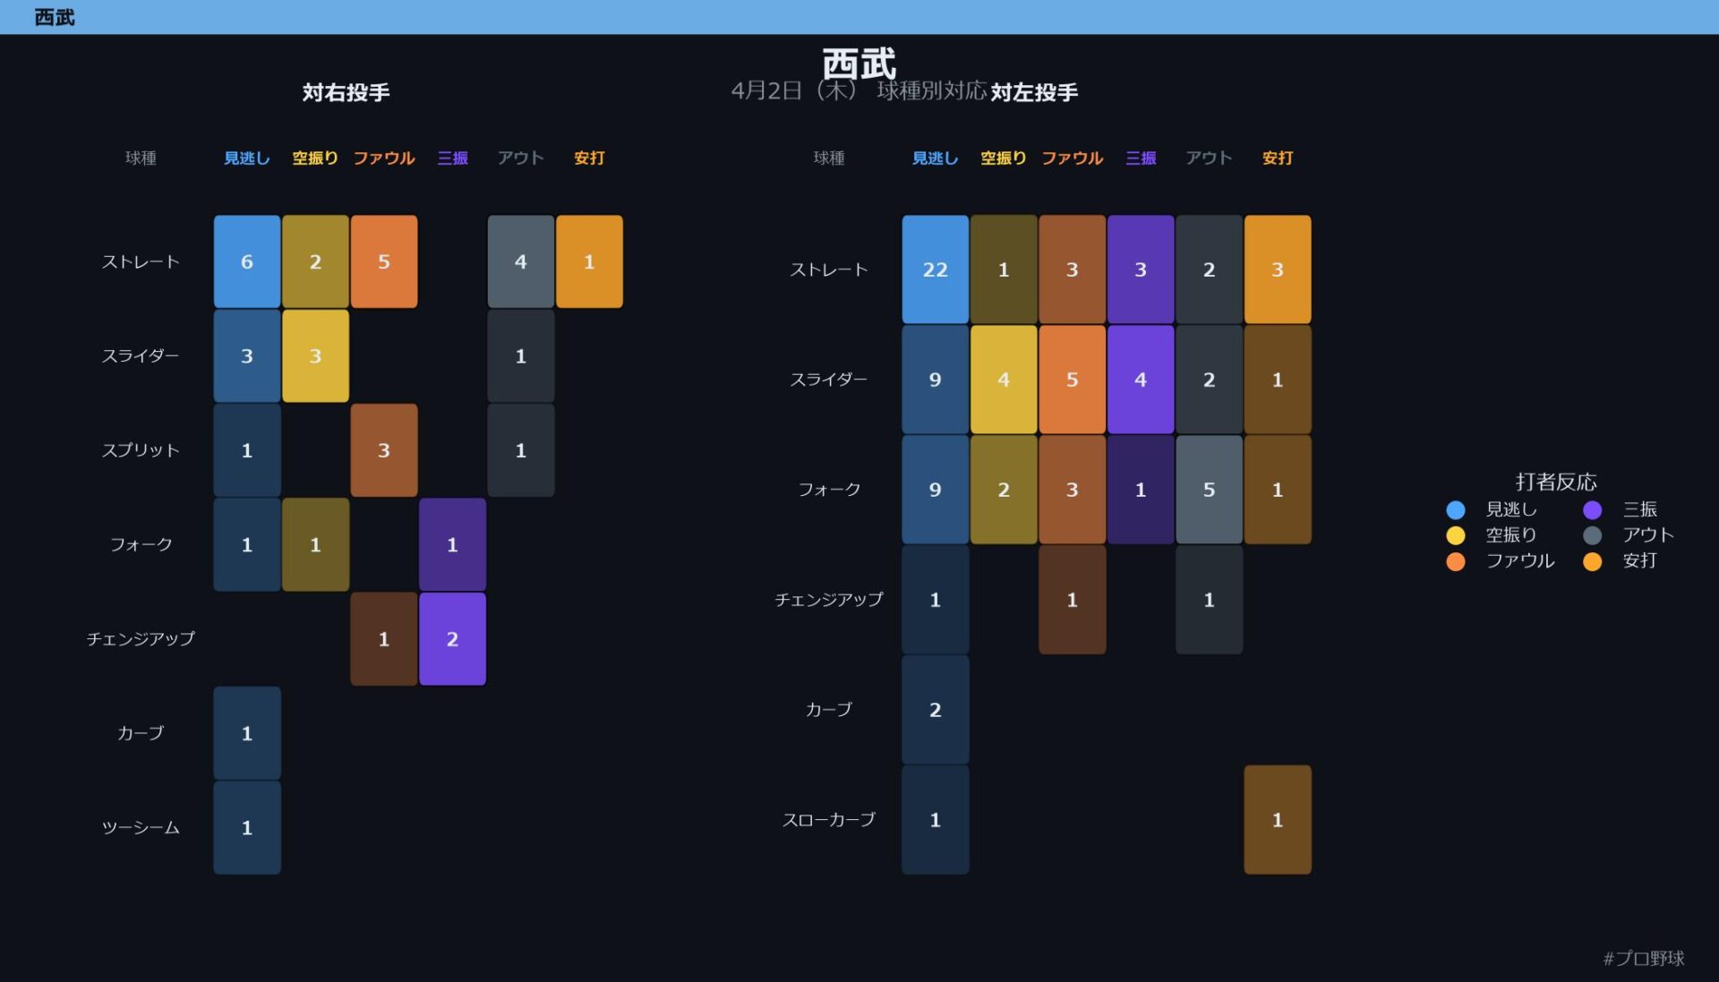
Task: Select ファウル column header in 対左投手 table
Action: (1073, 158)
